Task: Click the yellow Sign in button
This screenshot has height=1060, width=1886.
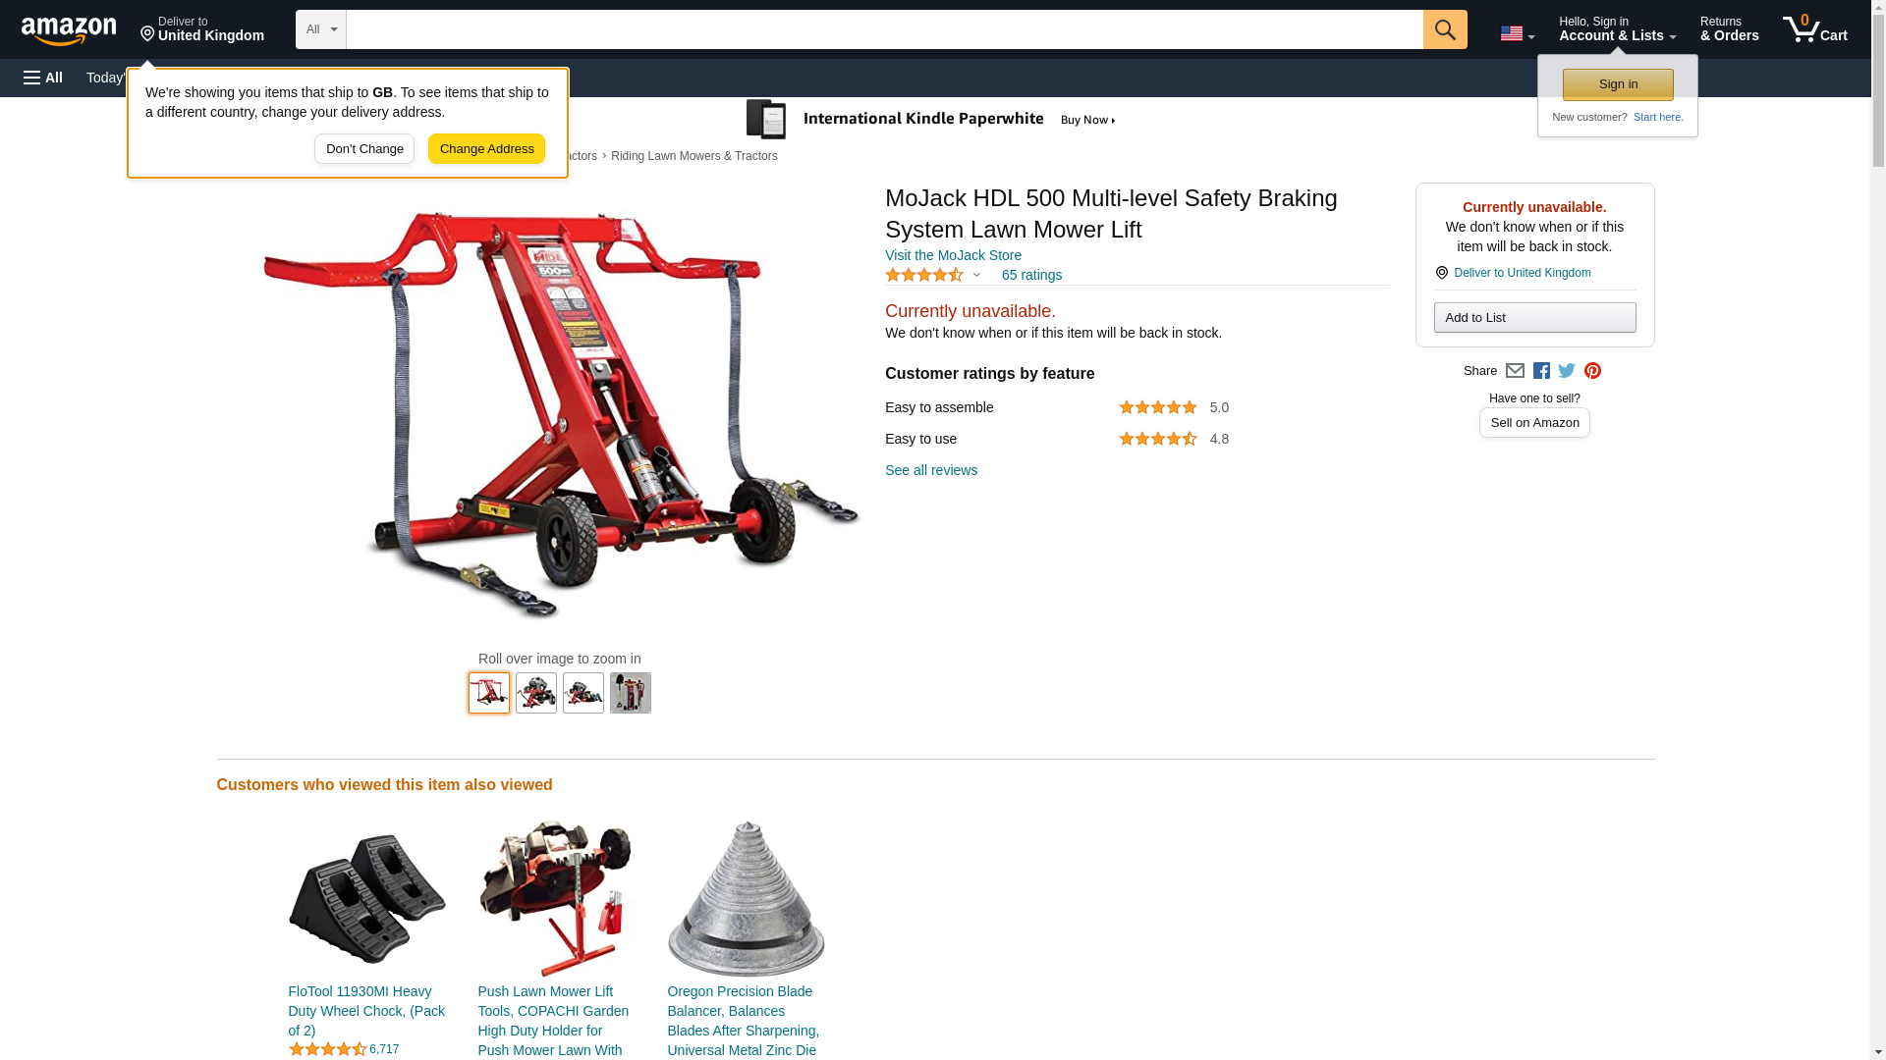Action: [1618, 85]
